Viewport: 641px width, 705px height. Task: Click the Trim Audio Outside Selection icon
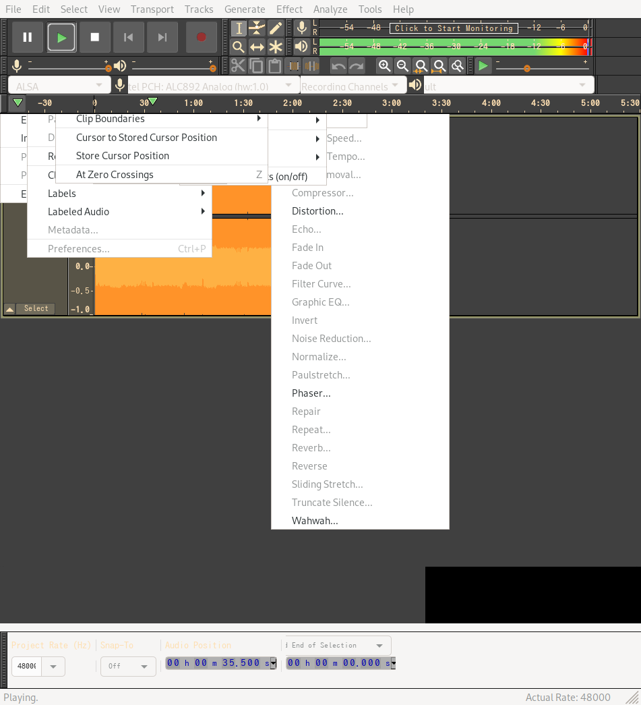(295, 65)
